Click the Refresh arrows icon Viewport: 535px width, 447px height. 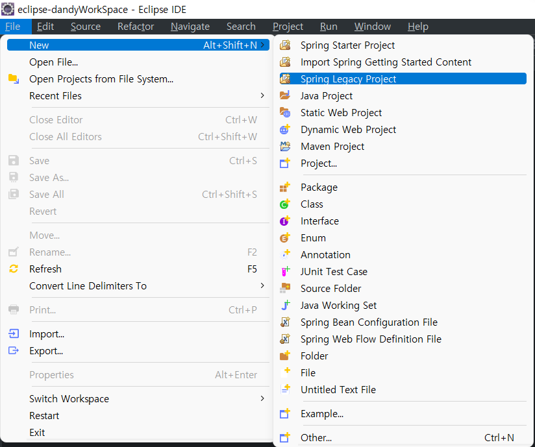click(14, 269)
